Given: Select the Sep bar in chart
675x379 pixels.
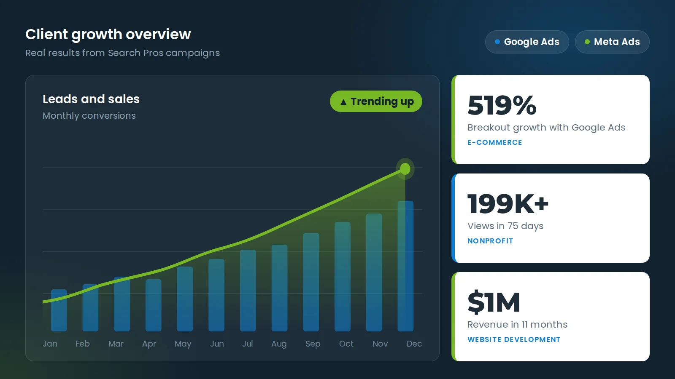Looking at the screenshot, I should tap(311, 282).
